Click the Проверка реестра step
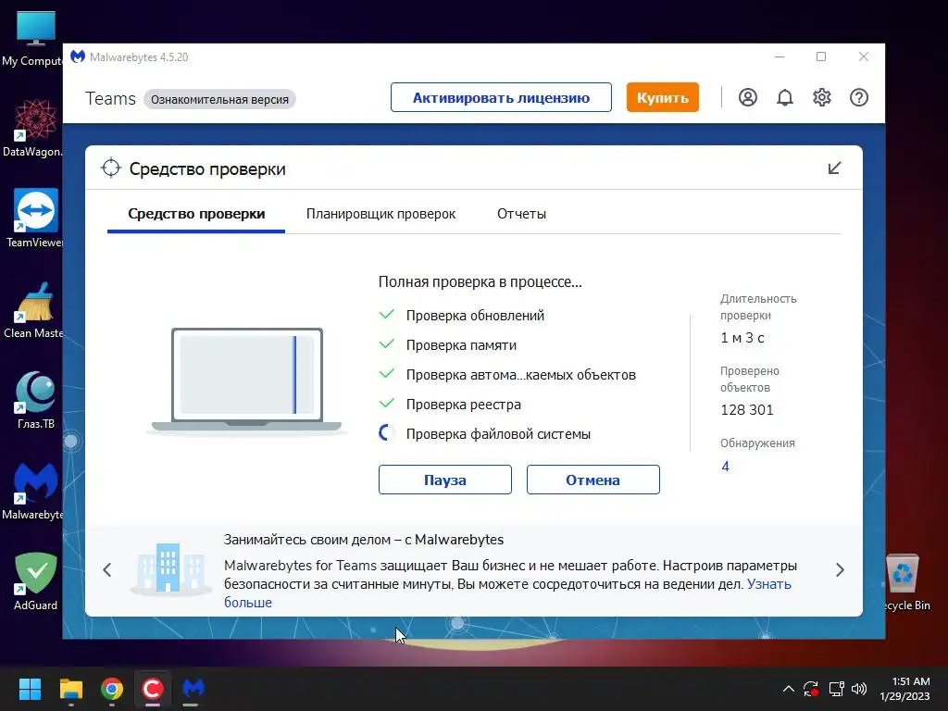This screenshot has width=948, height=711. pos(464,405)
